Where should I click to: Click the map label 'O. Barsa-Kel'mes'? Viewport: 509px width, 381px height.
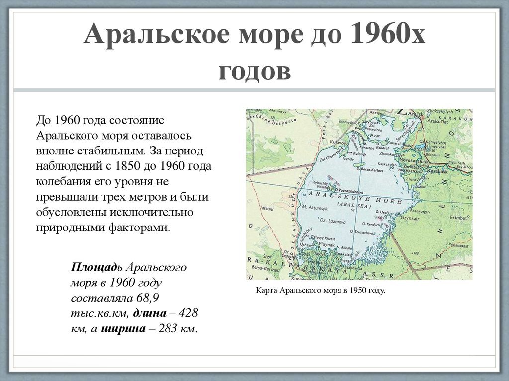[370, 169]
